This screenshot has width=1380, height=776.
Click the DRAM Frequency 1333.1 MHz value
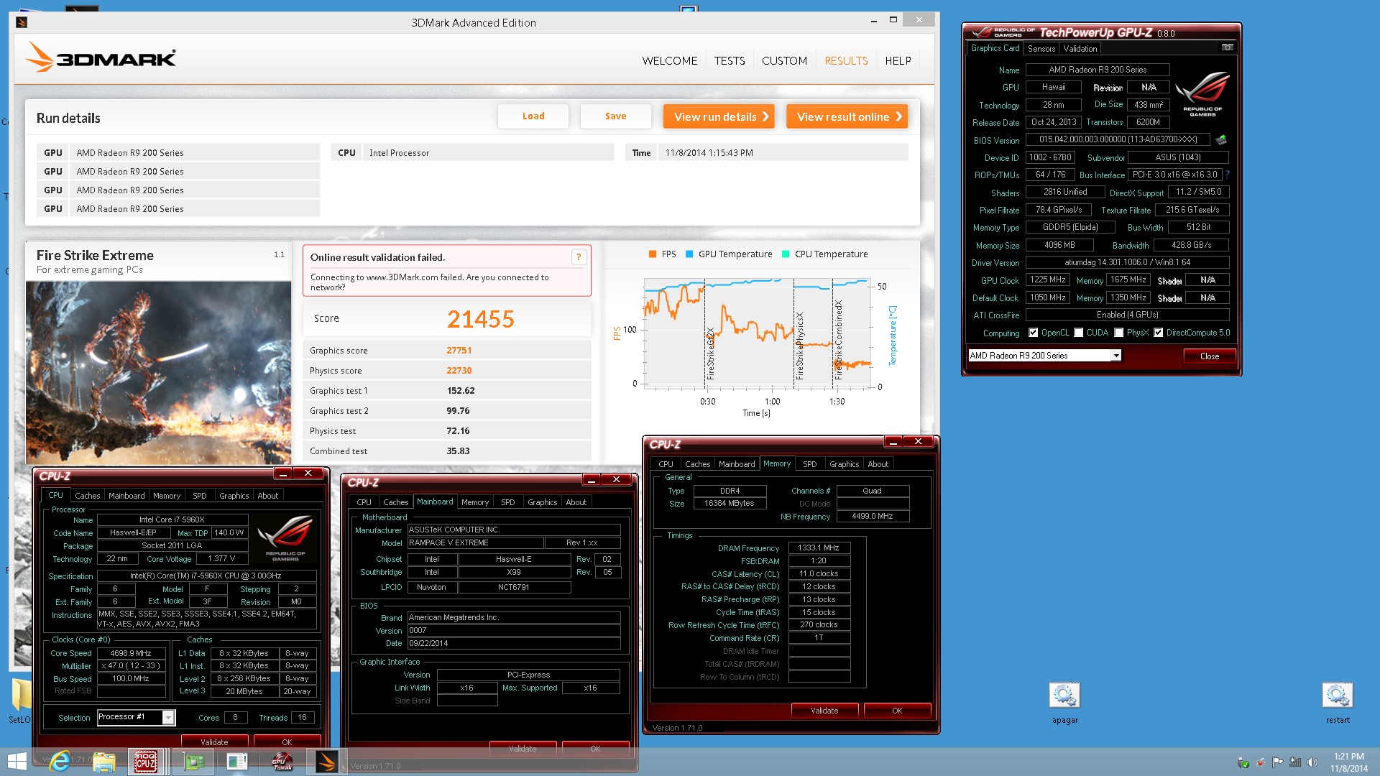819,548
